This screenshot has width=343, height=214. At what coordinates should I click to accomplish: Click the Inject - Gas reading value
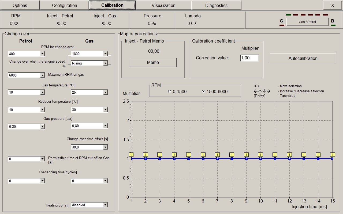(106, 24)
